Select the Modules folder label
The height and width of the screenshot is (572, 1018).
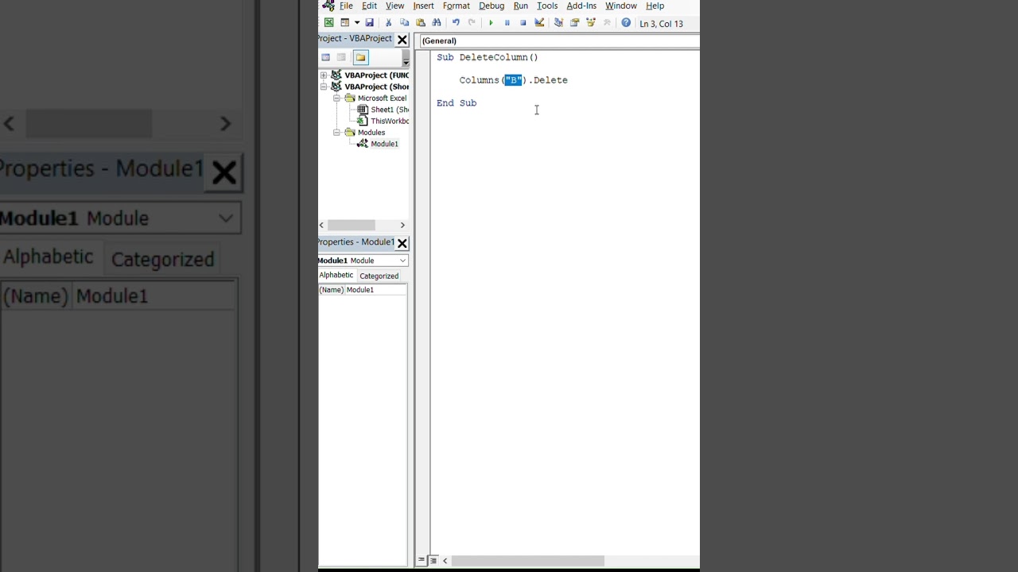[x=371, y=133]
